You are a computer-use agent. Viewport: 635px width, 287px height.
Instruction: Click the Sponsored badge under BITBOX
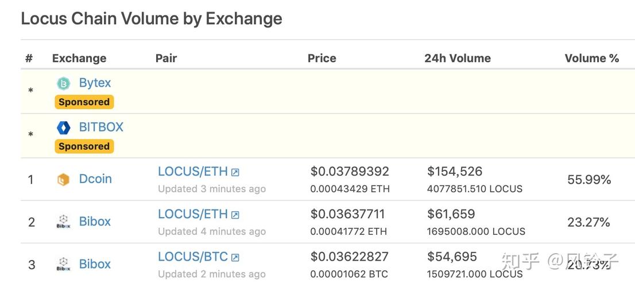click(84, 146)
